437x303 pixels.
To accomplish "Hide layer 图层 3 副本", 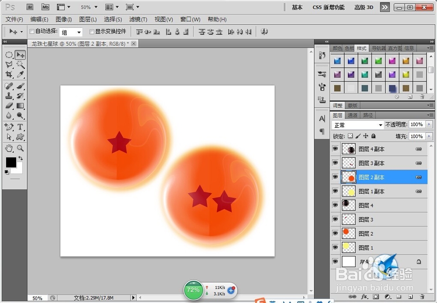I will (x=335, y=163).
